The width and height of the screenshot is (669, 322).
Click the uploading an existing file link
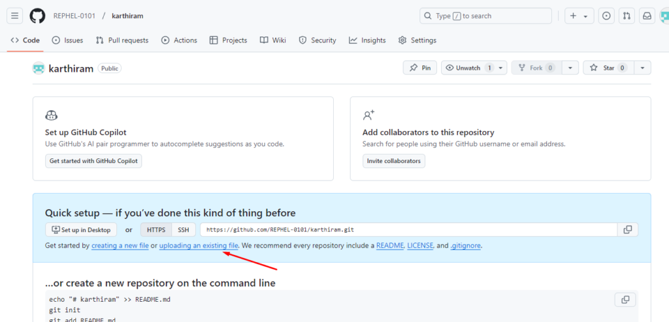199,246
